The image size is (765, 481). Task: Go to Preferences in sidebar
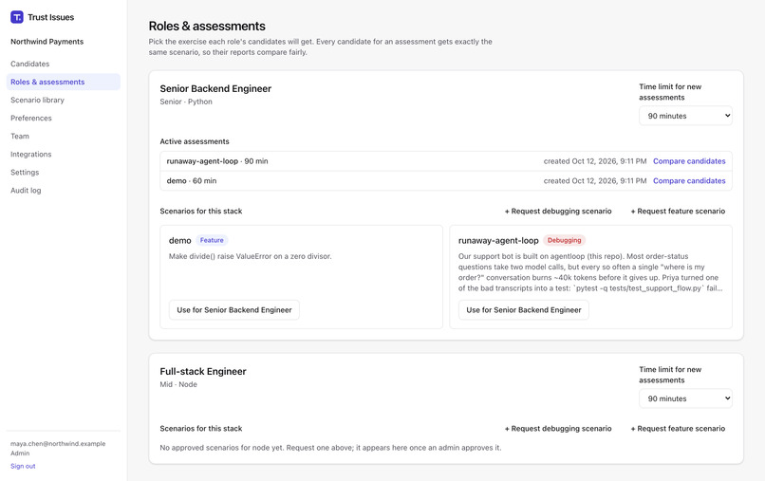(30, 118)
